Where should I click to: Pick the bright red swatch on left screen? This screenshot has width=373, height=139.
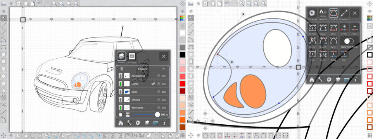[183, 83]
